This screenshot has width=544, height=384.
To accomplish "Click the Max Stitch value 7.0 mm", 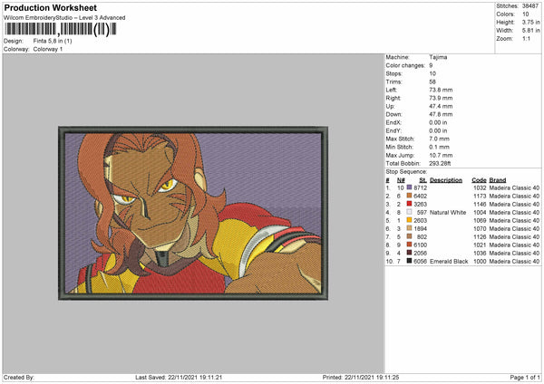I will pyautogui.click(x=439, y=139).
